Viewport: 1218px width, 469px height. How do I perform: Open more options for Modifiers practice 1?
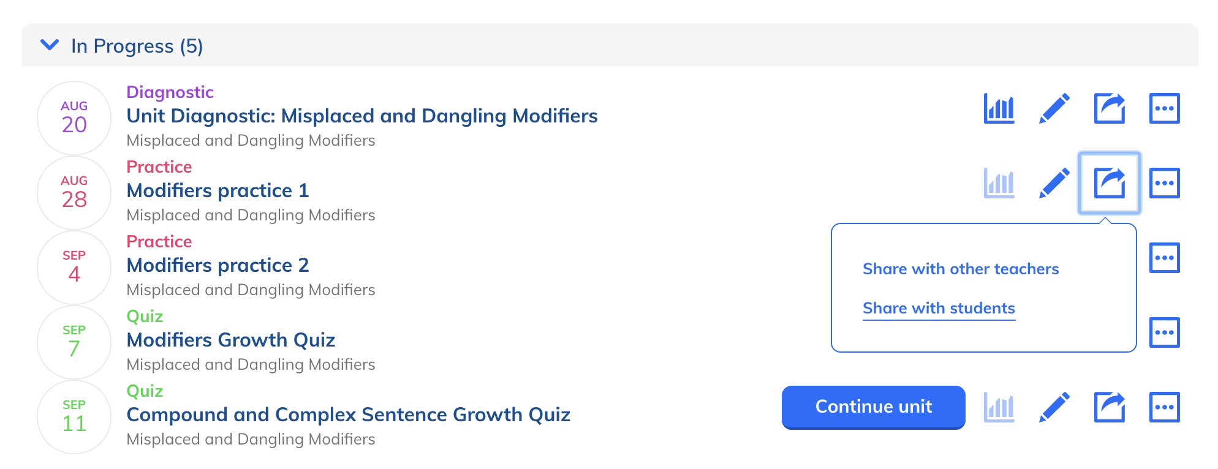coord(1165,183)
